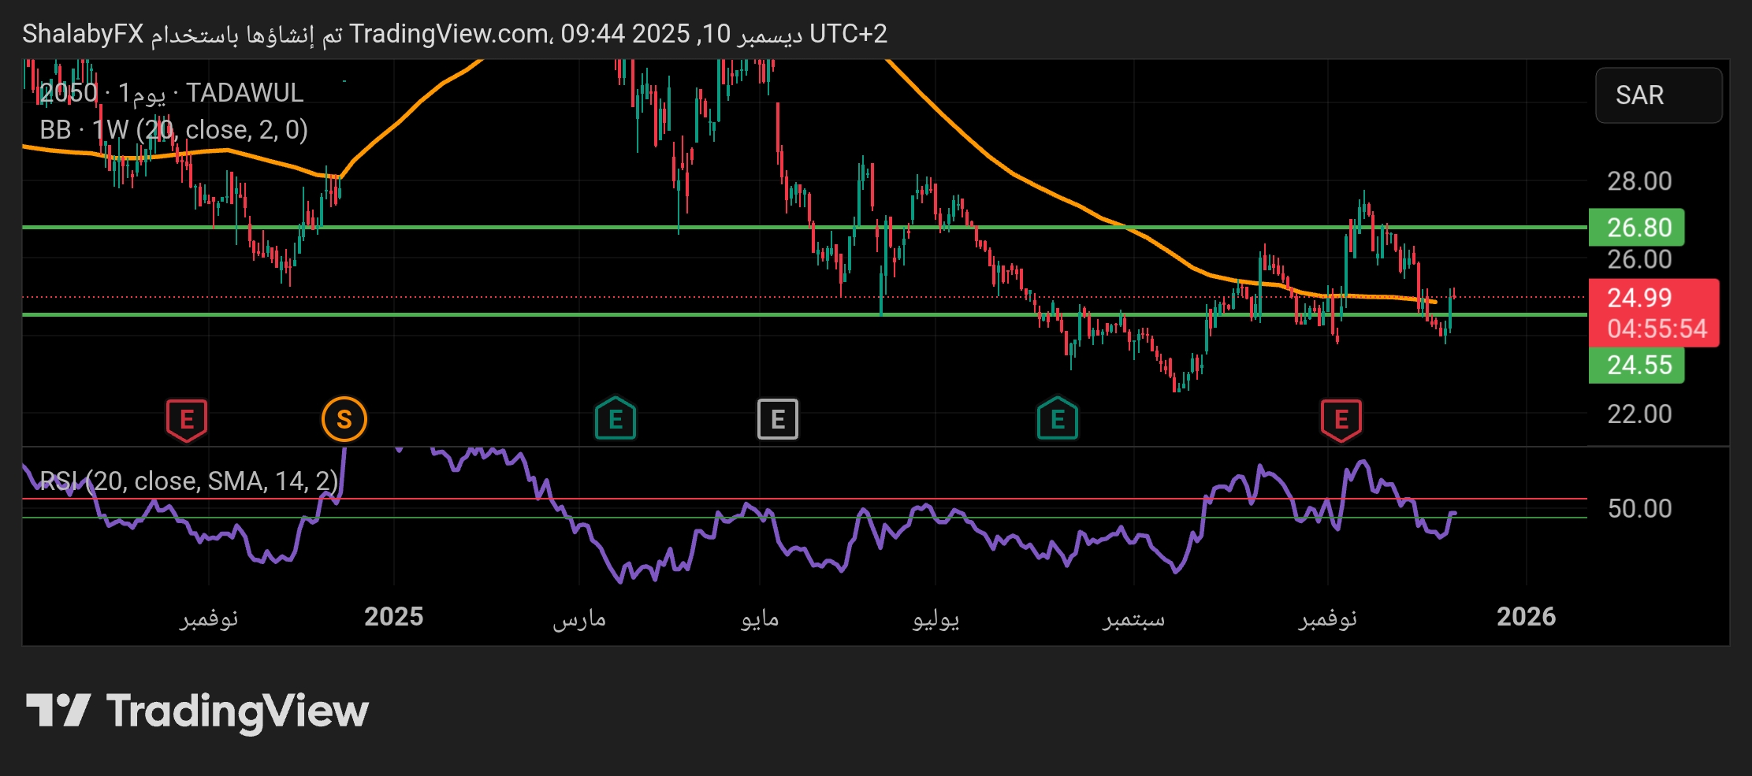
Task: Click the يوليو label on the time axis
Action: click(x=936, y=618)
